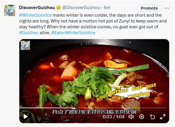Screen dimensions: 175x127
Task: Mute the video with the speaker icon
Action: coord(131,117)
